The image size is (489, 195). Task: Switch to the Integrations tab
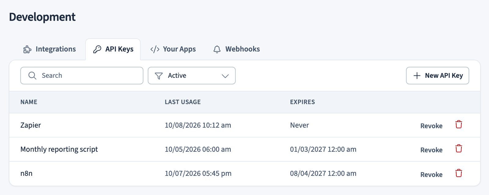(x=50, y=49)
